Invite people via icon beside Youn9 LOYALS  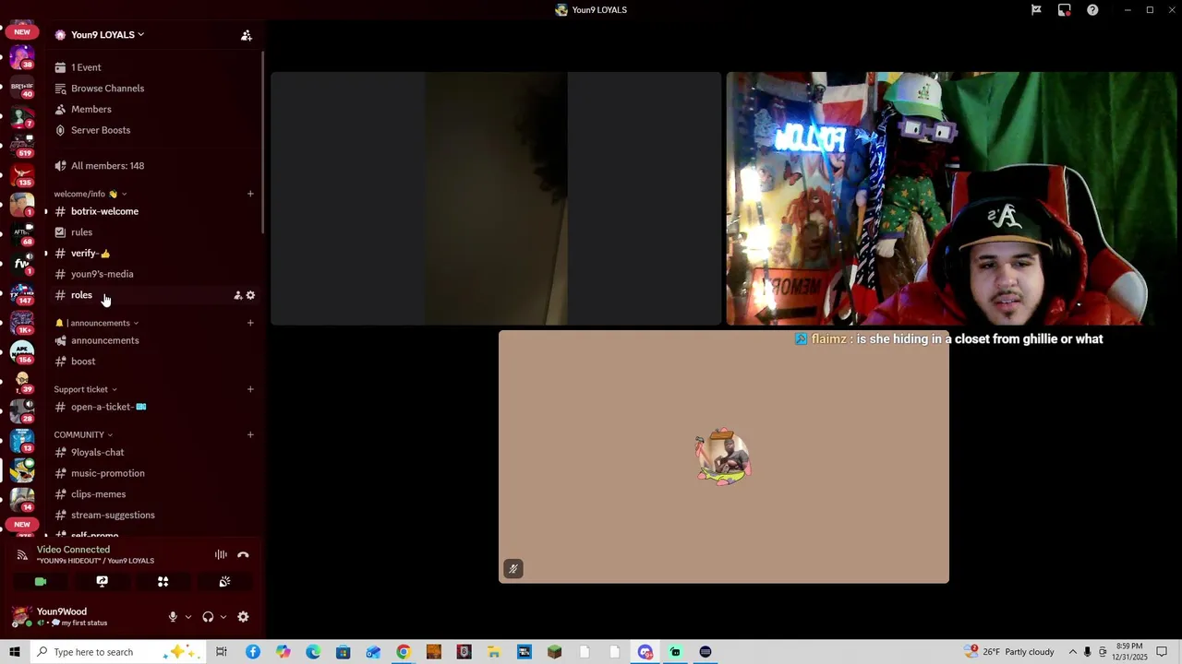[247, 35]
